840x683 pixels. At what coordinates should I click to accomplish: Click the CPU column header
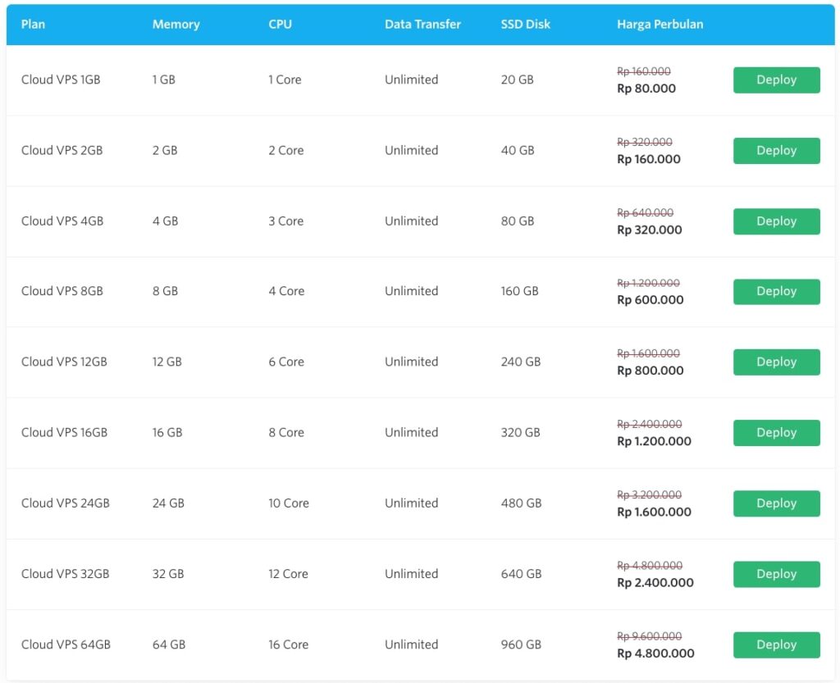280,25
